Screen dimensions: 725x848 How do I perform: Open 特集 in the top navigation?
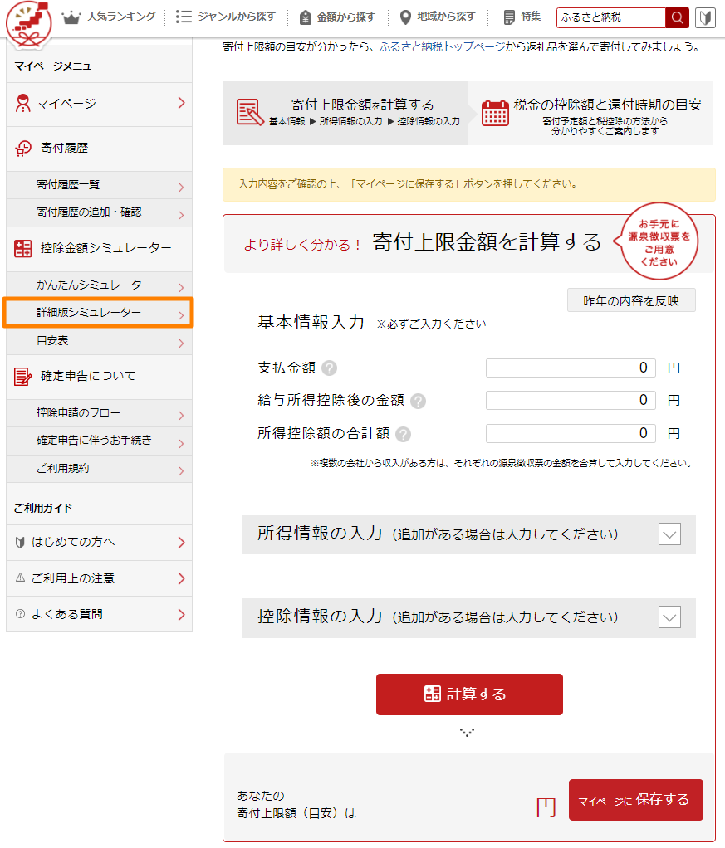tap(531, 17)
